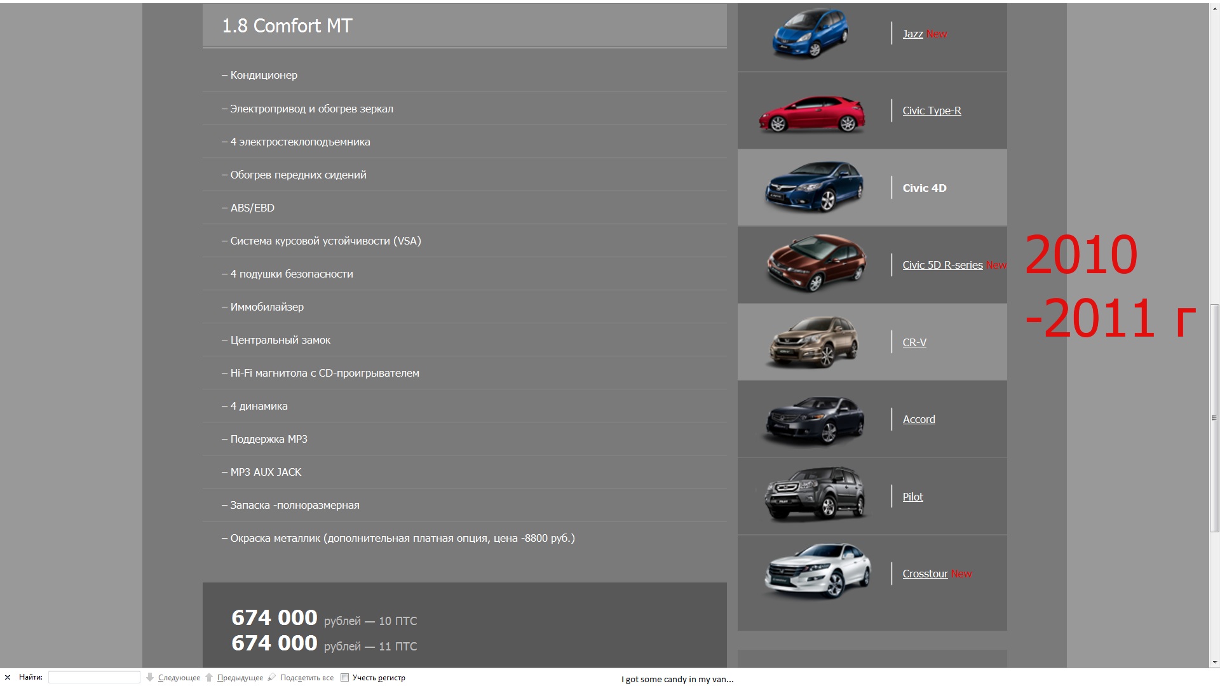Click the 'Окраска металлик' paid option row

(x=464, y=538)
